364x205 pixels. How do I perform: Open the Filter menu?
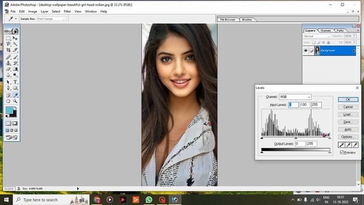click(67, 11)
